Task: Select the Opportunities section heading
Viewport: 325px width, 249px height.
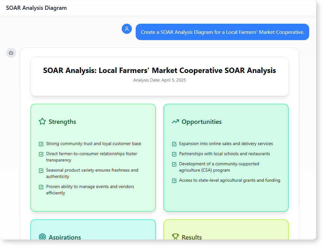Action: [x=201, y=122]
